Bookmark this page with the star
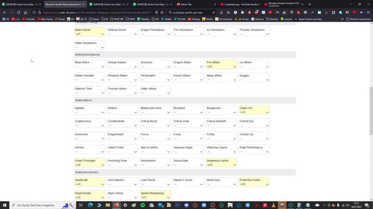373x209 pixels. pos(162,12)
